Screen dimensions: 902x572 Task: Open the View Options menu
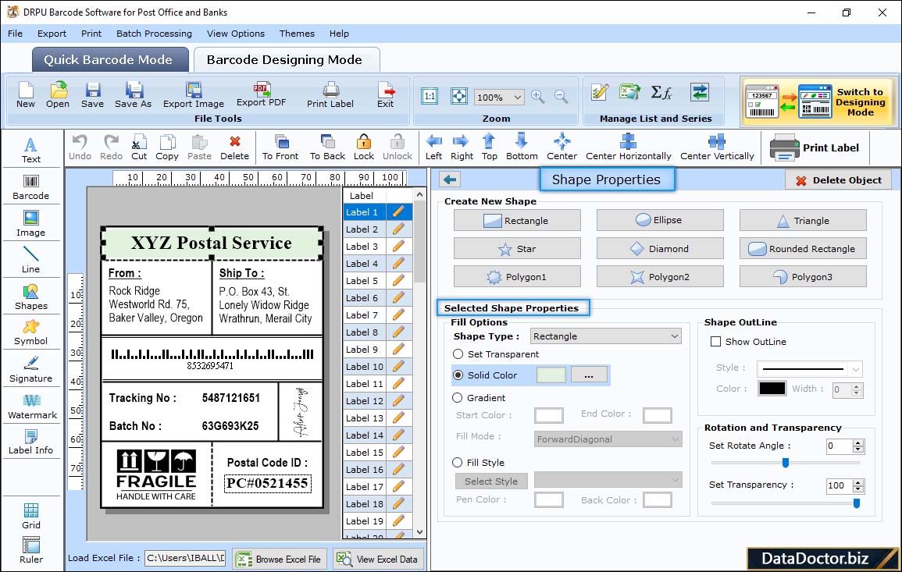pyautogui.click(x=236, y=34)
